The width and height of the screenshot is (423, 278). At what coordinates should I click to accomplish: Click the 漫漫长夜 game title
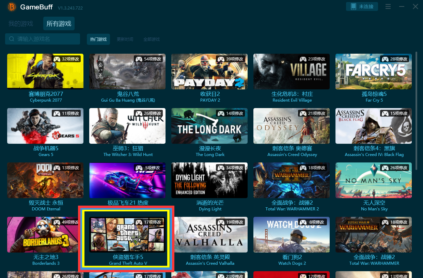(x=210, y=148)
